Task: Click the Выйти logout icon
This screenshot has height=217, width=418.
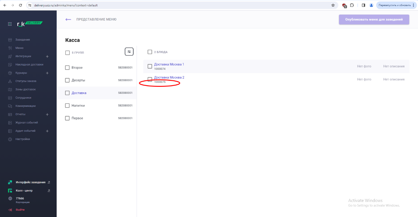Action: [10, 210]
